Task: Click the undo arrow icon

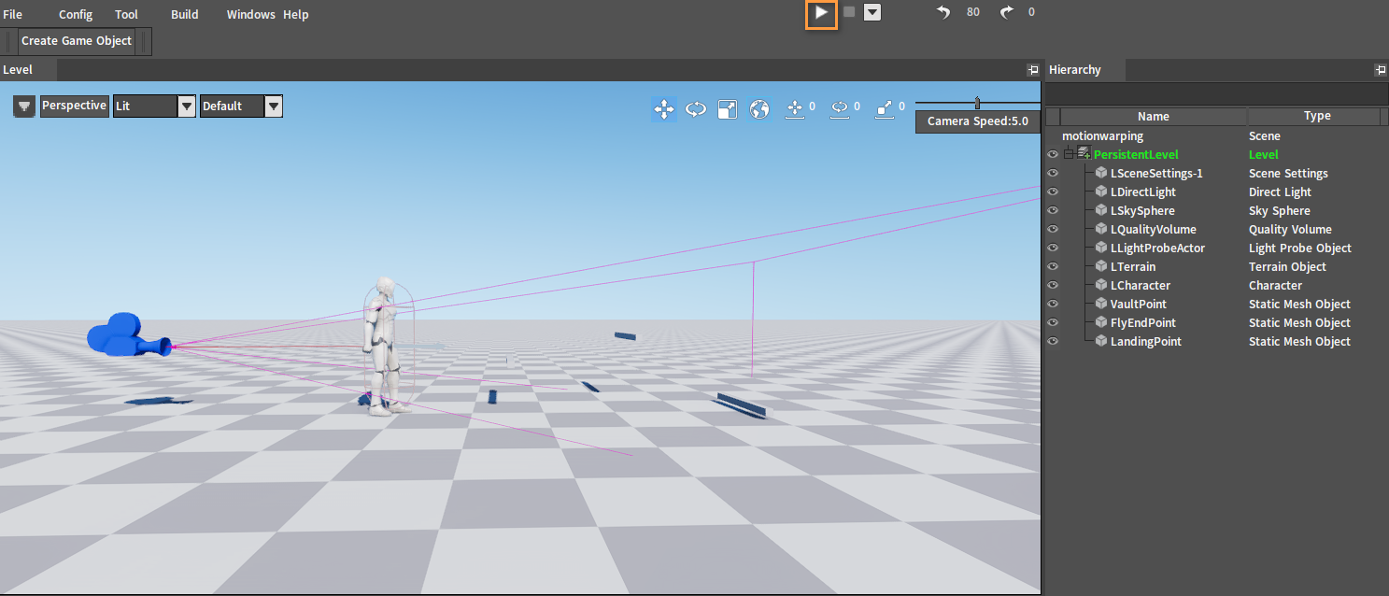Action: pyautogui.click(x=943, y=12)
